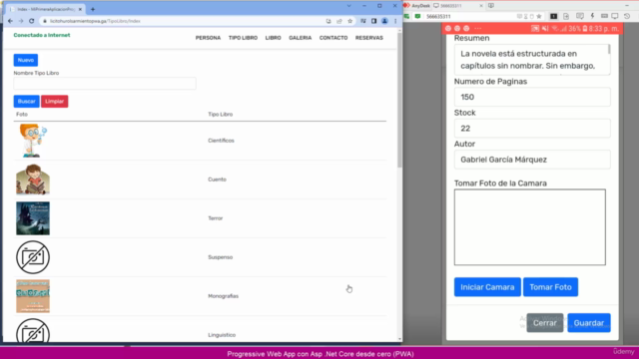Open AnyDesk chat icon in toolbar
This screenshot has width=639, height=359.
(579, 16)
